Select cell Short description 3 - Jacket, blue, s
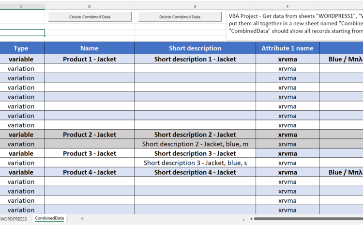This screenshot has height=225, width=363. (x=195, y=163)
